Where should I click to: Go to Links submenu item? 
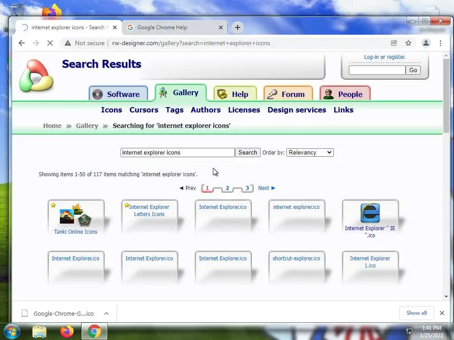pos(344,110)
